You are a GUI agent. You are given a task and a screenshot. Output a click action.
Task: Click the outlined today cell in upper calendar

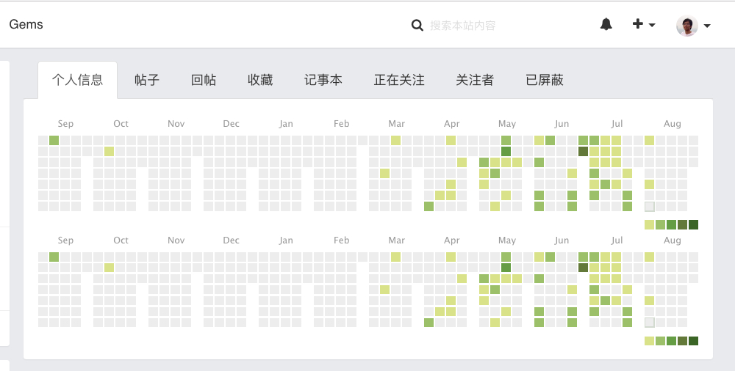coord(649,206)
